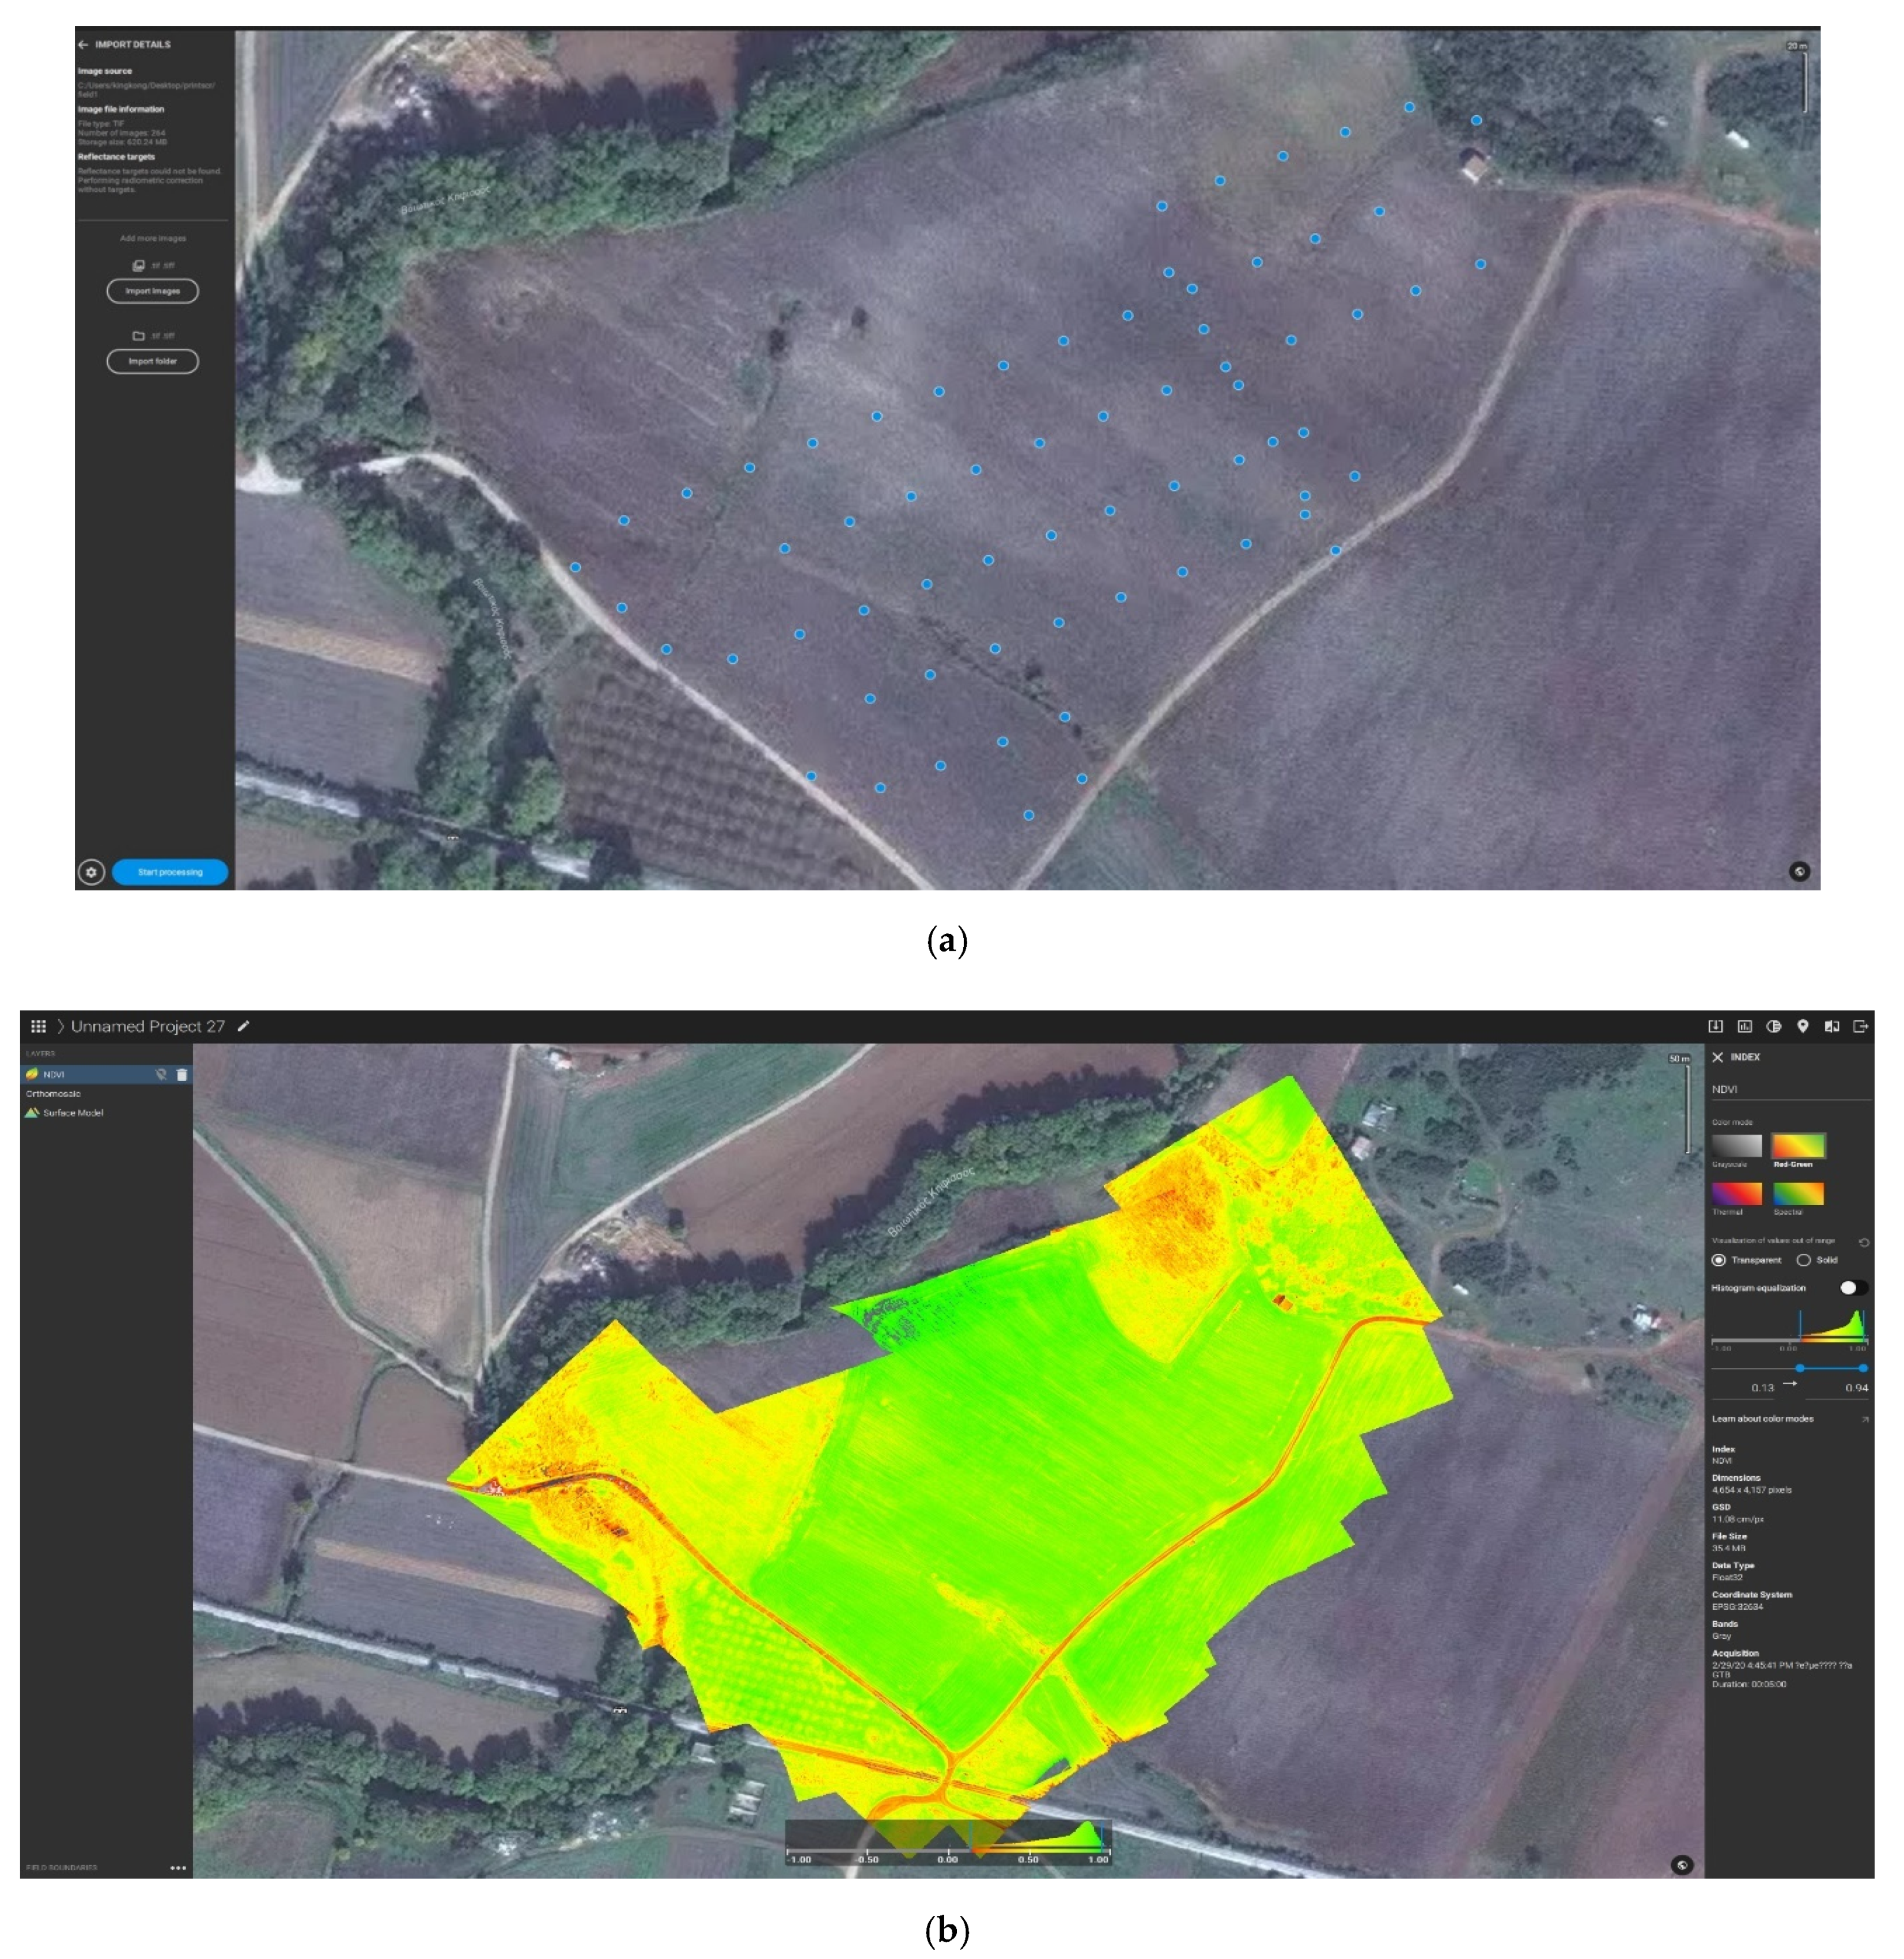Select the Orthomosaic layer

pyautogui.click(x=54, y=1094)
